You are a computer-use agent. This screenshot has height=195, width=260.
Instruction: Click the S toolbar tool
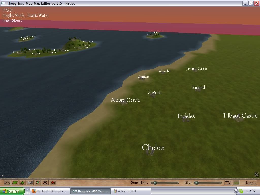pos(45,183)
